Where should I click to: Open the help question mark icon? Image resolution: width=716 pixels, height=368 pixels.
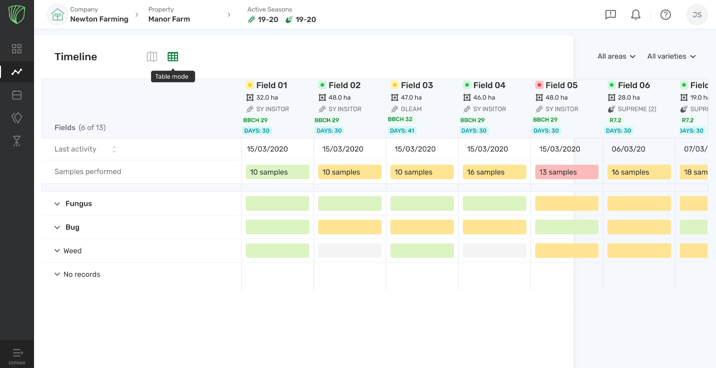point(665,15)
